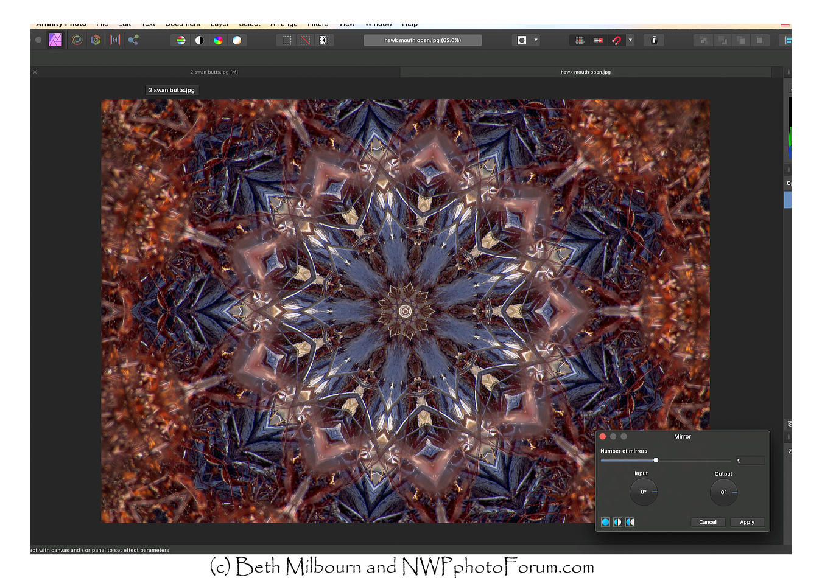Toggle Quick Mask mode
This screenshot has height=578, width=822.
tap(522, 40)
